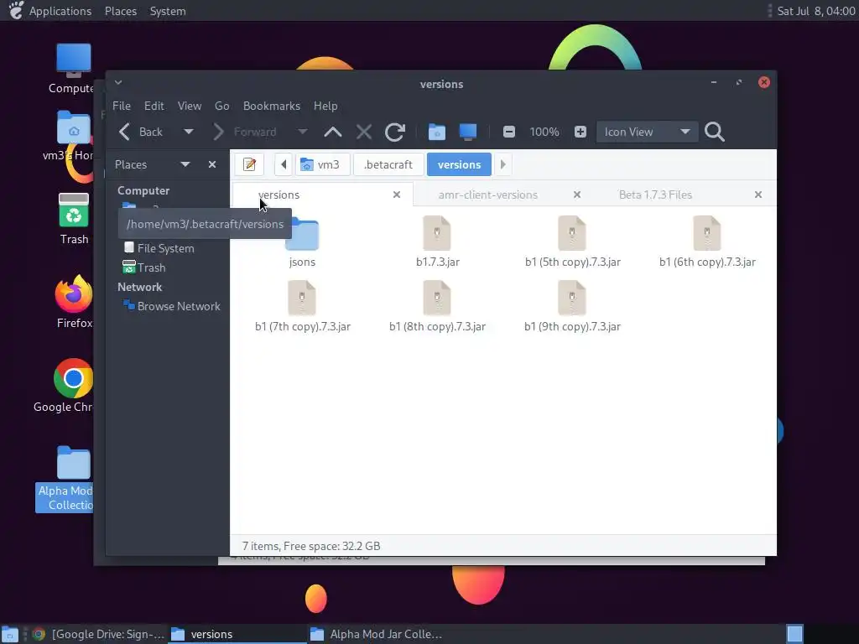The image size is (859, 644).
Task: Select b1 (6th copy).7.3.jar file
Action: (x=707, y=241)
